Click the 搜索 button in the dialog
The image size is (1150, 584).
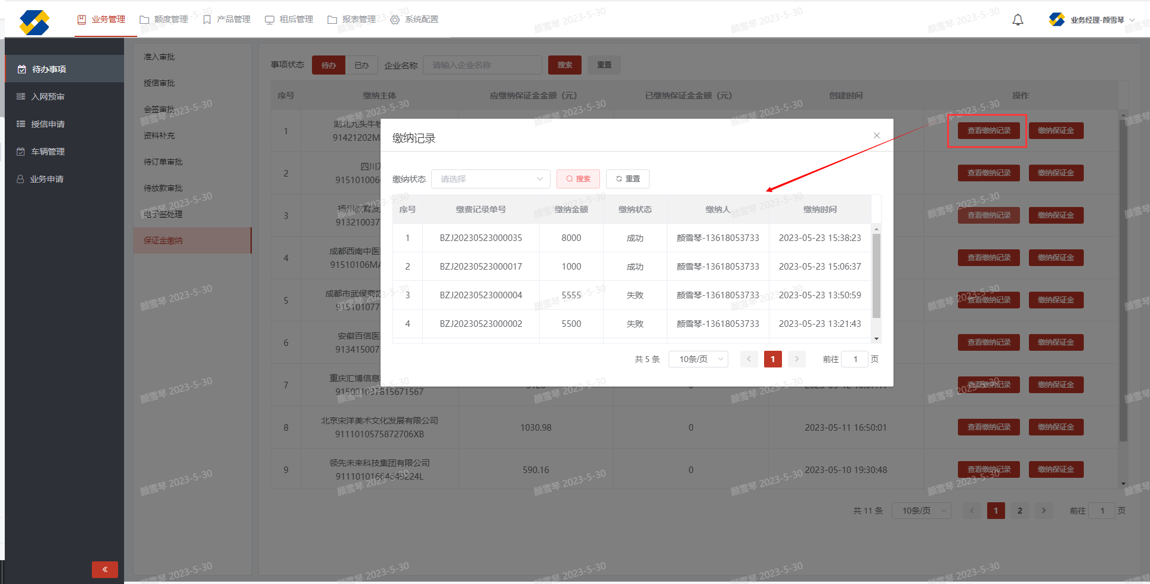click(x=578, y=179)
